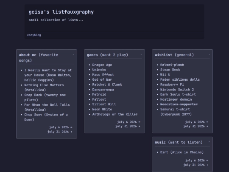Collapse the wishlist general card
Viewport: 229px width, 172px height.
[209, 54]
